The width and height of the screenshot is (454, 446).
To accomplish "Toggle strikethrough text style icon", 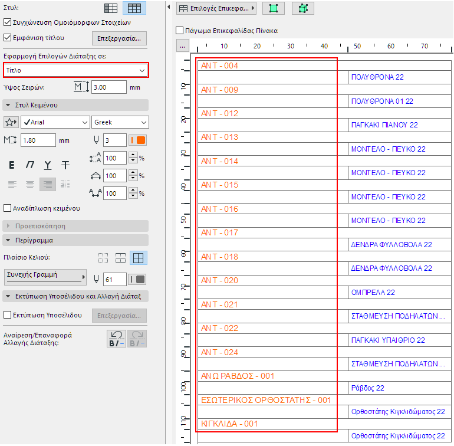I will 65,165.
